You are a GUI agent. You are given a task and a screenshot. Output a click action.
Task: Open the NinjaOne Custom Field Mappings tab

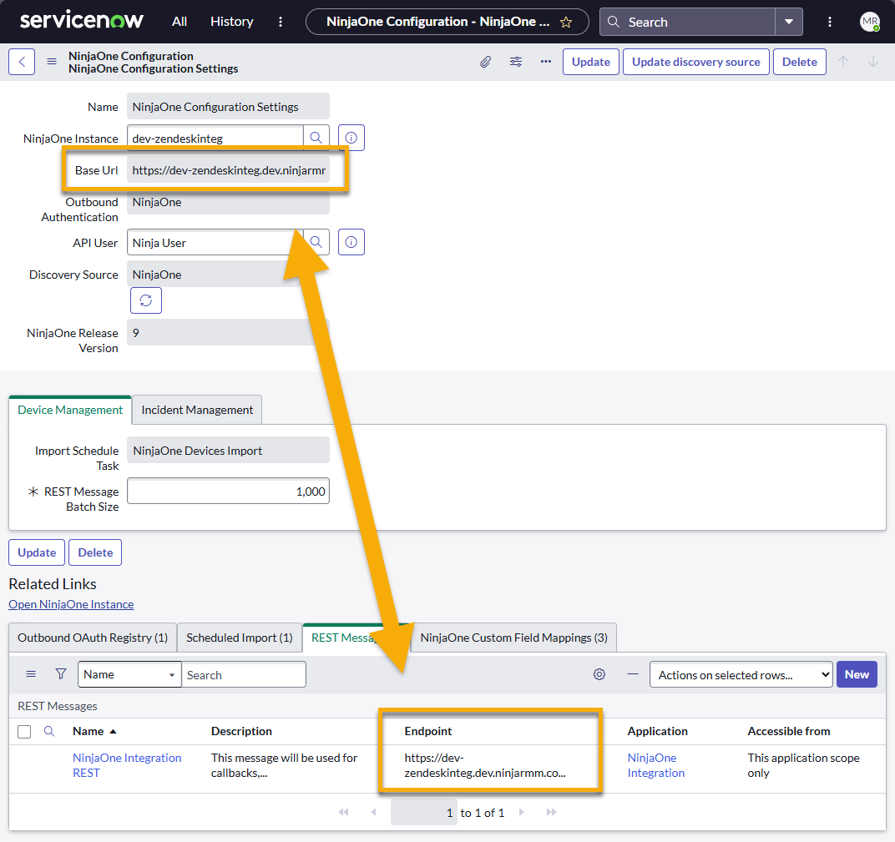coord(512,637)
